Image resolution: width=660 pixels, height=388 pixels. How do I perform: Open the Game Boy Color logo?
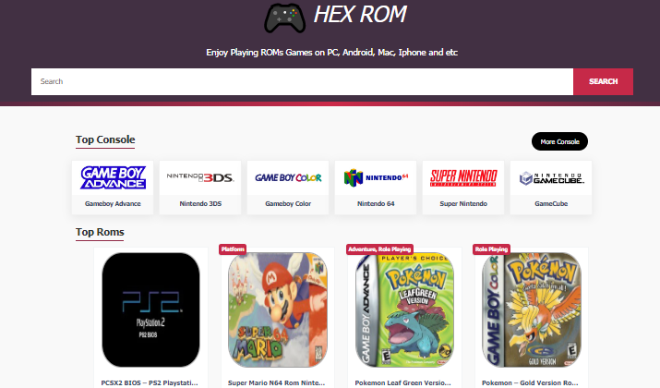[288, 177]
